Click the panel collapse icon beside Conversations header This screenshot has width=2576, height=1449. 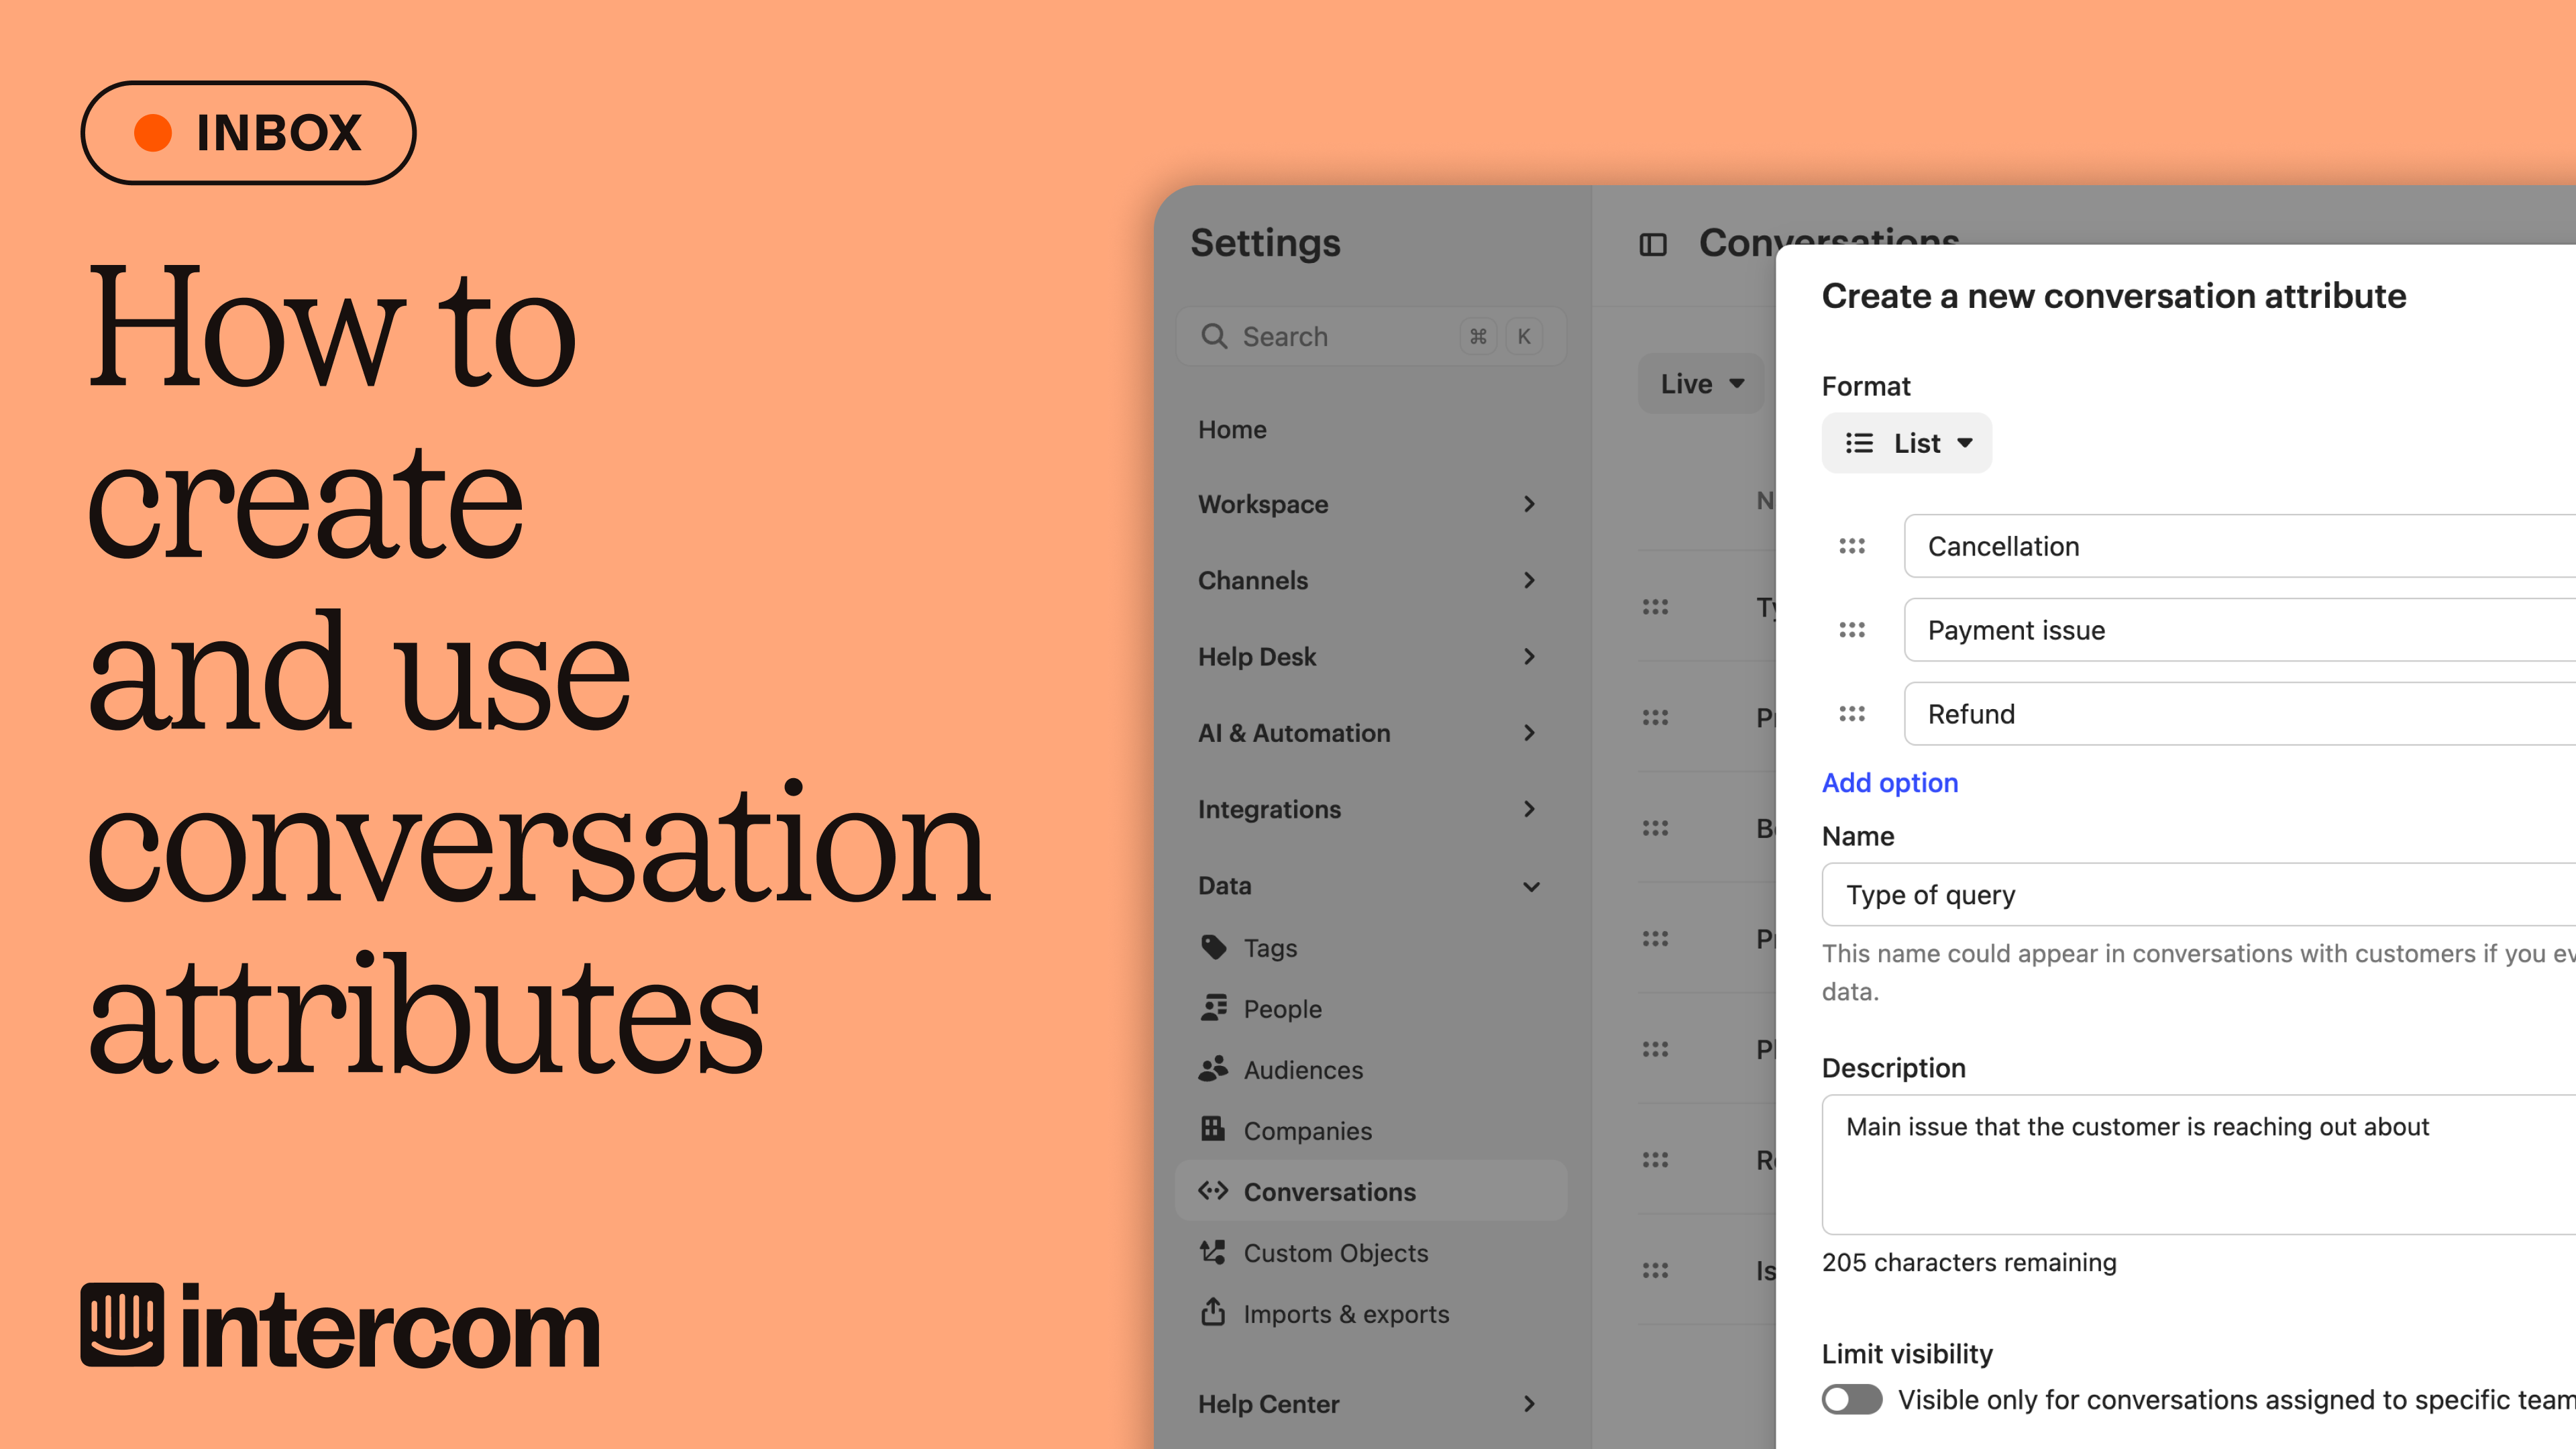point(1654,244)
